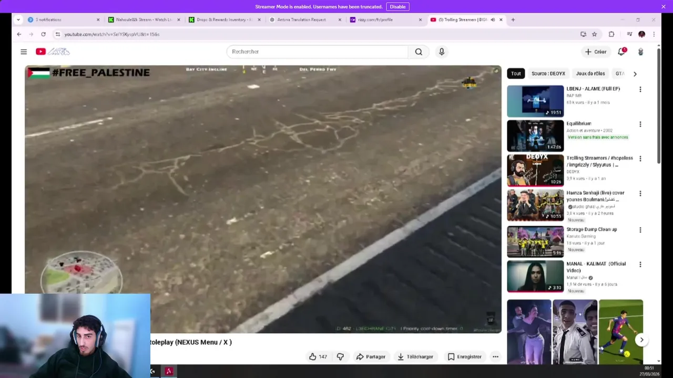Click the red app icon in taskbar

169,371
